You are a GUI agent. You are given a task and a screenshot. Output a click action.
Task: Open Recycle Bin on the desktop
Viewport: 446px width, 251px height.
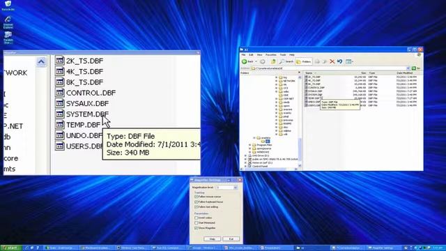point(8,6)
